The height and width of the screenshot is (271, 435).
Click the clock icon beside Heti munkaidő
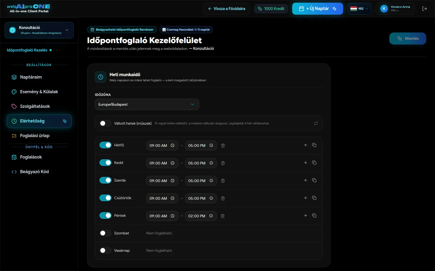coord(101,77)
